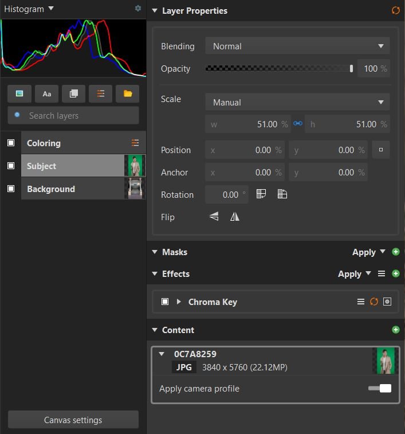
Task: Click the histogram graph
Action: [x=73, y=48]
